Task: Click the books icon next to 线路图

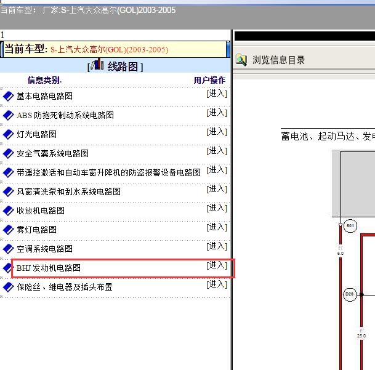Action: (97, 64)
